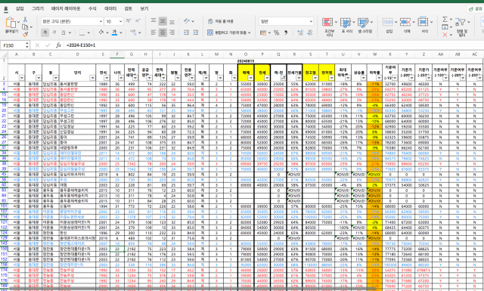Click the Borders icon
Screen dimensions: 484x291
coord(82,32)
